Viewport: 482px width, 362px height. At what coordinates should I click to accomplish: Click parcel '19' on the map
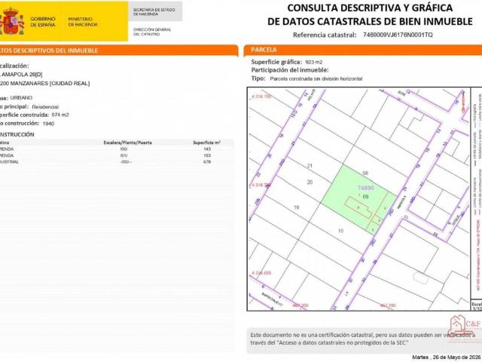tap(296, 207)
